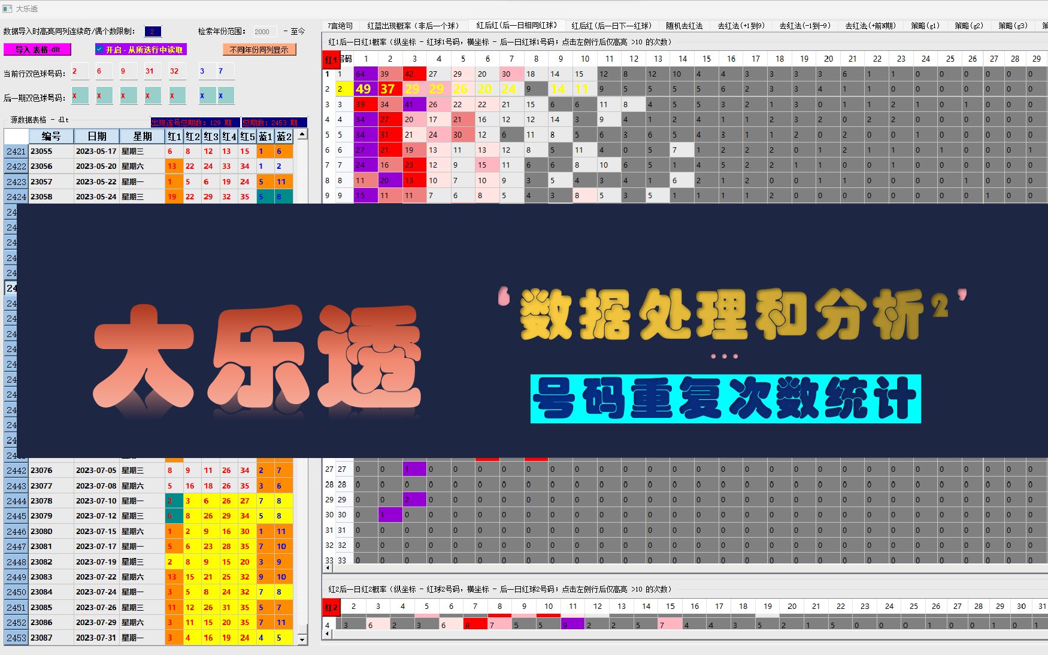Focus the 连续奇/偶个数限制 input field
This screenshot has width=1048, height=655.
coord(153,31)
